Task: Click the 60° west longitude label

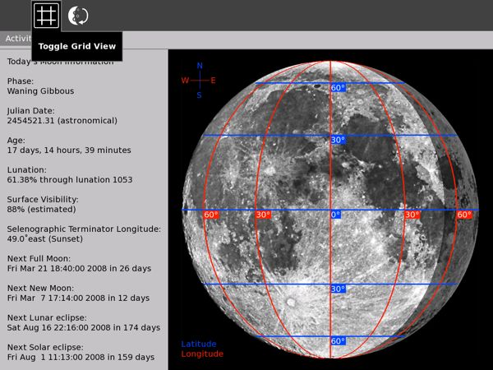Action: click(x=211, y=215)
